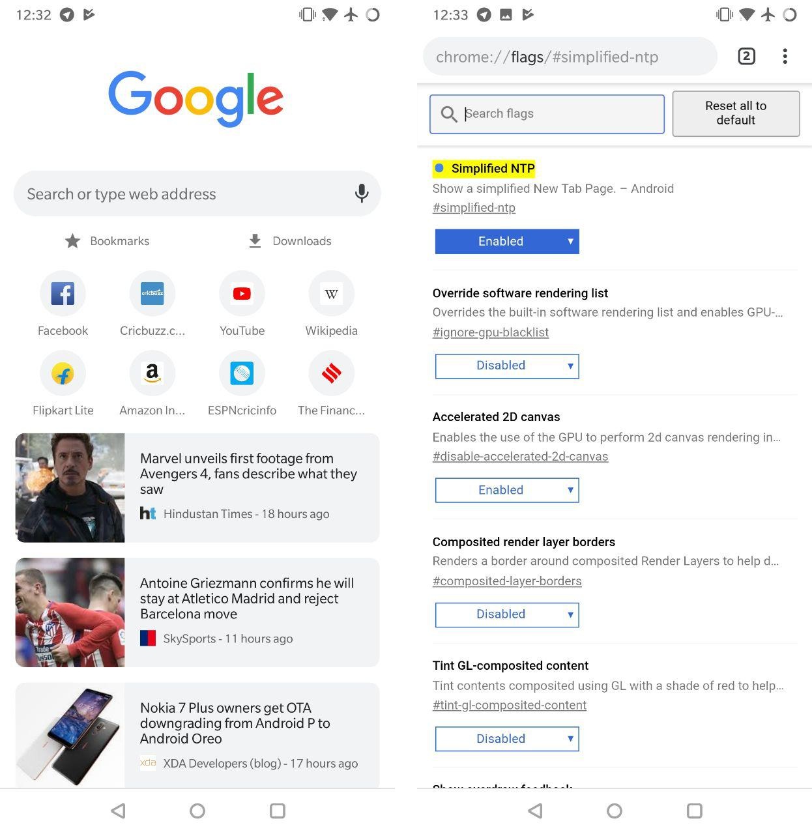
Task: Follow the #simplified-ntp anchor link
Action: pyautogui.click(x=474, y=208)
